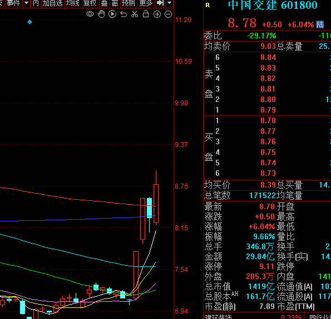The height and width of the screenshot is (319, 331).
Task: Open the 均线 menu item
Action: (72, 3)
